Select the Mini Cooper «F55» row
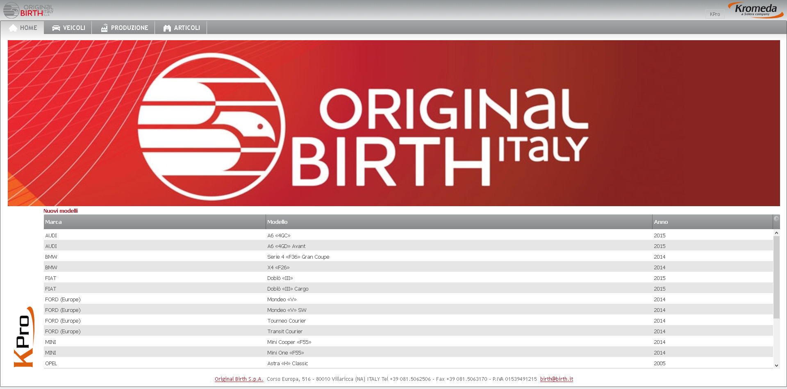 (408, 342)
